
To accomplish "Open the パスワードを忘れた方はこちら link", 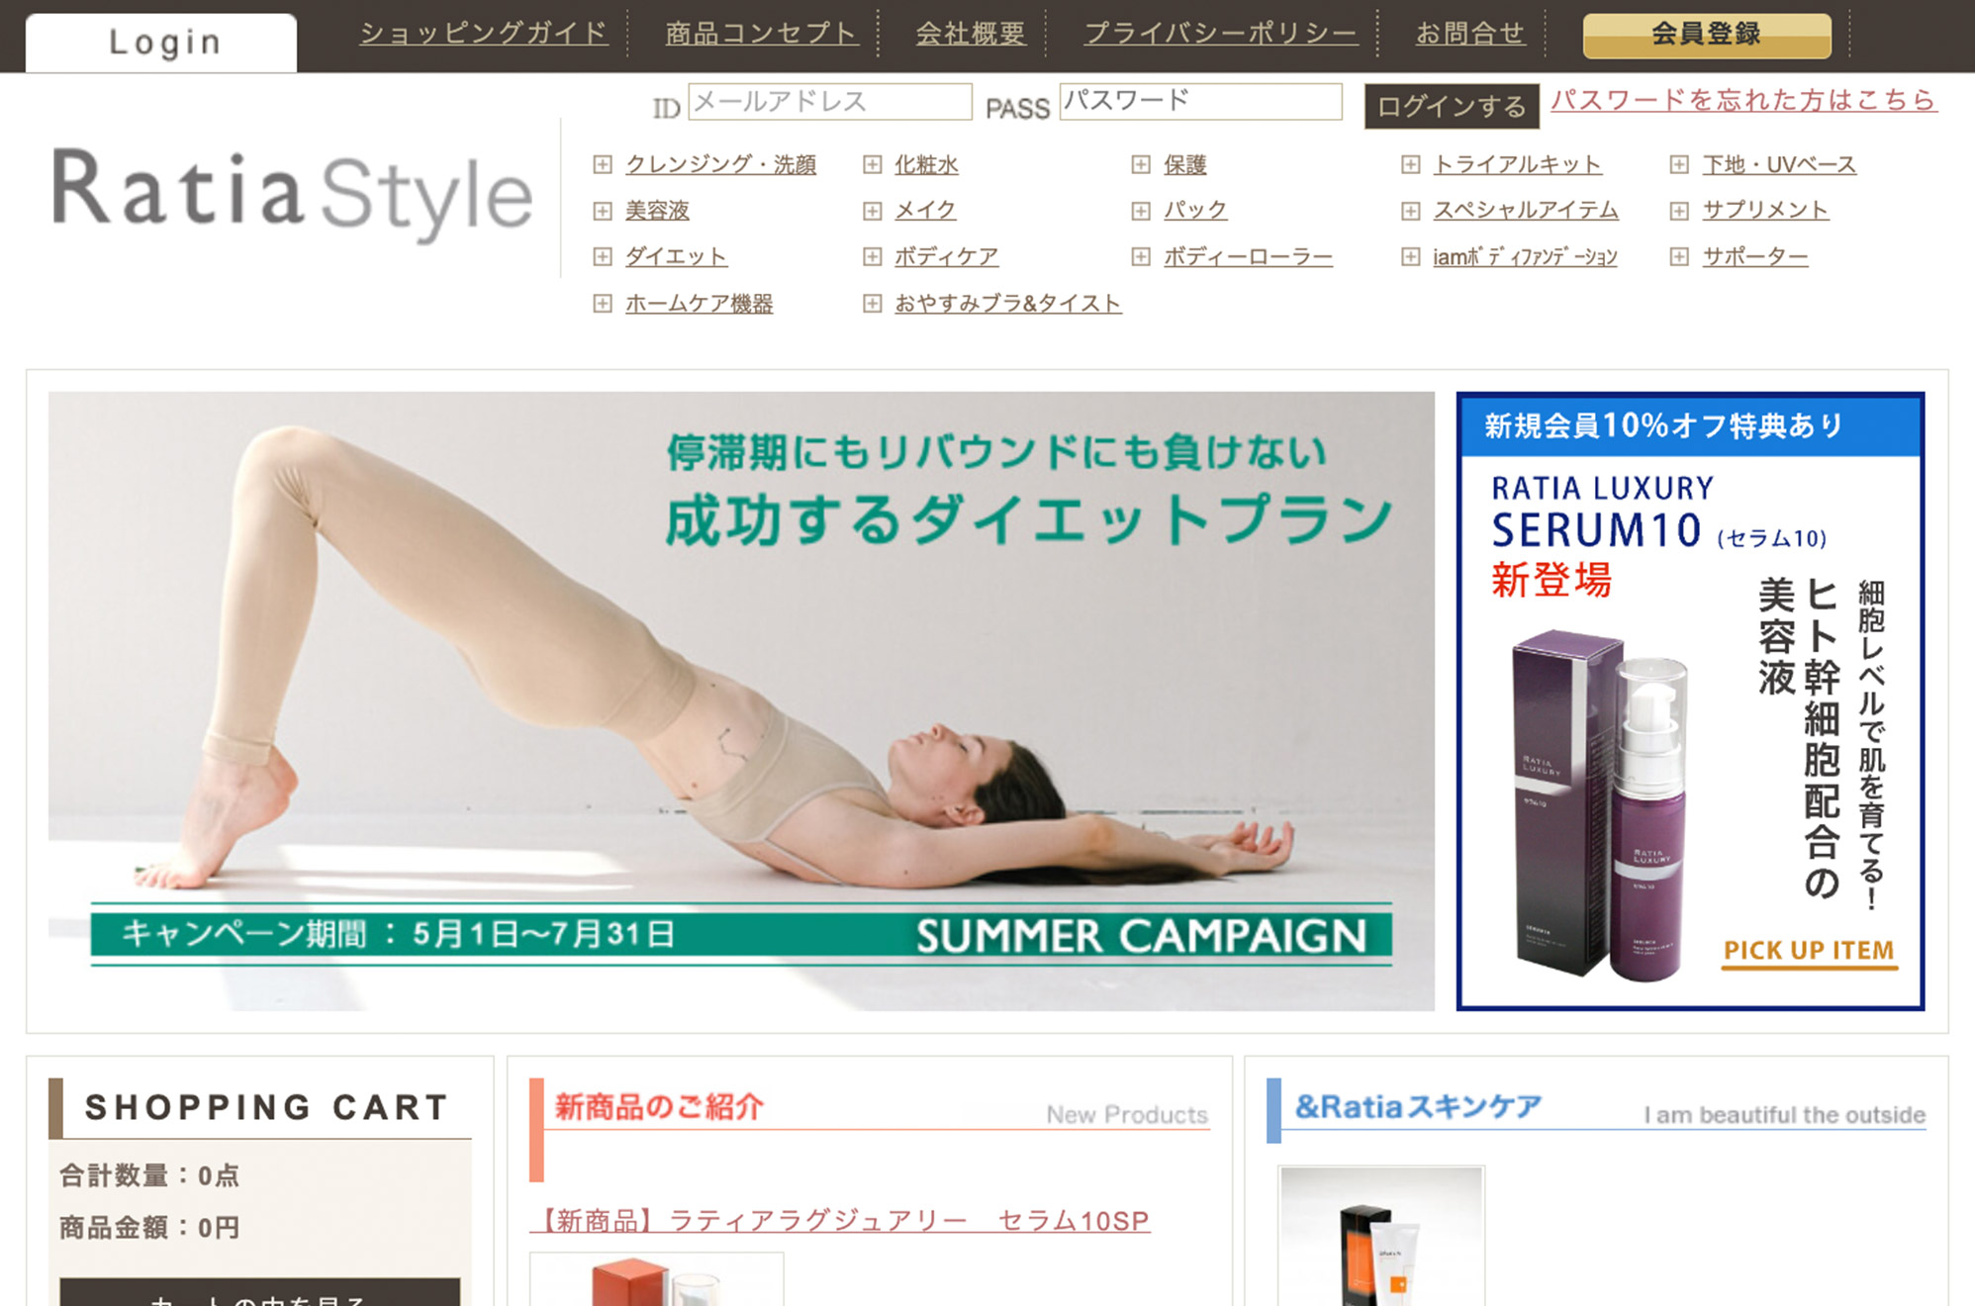I will tap(1743, 100).
